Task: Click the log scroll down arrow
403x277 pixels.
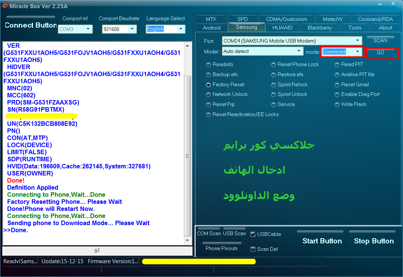Action: pos(187,240)
